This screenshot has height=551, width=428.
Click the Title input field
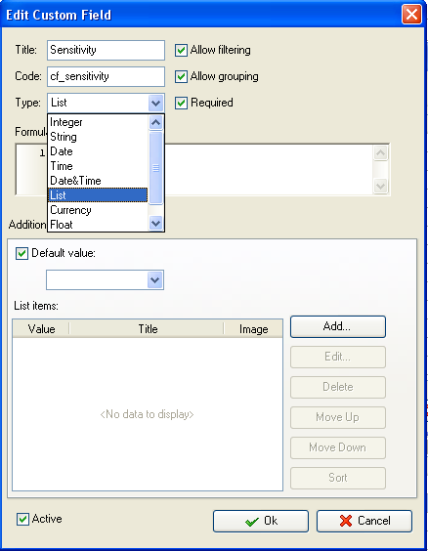106,50
